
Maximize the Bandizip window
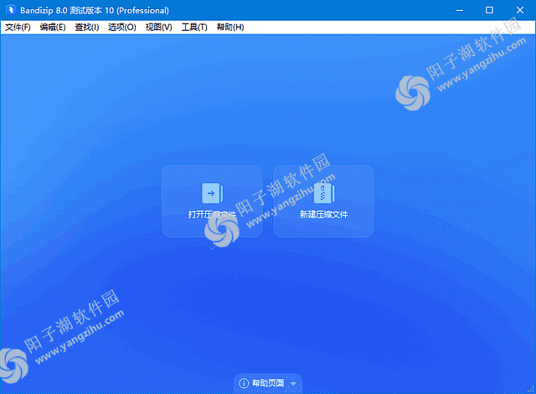point(489,10)
